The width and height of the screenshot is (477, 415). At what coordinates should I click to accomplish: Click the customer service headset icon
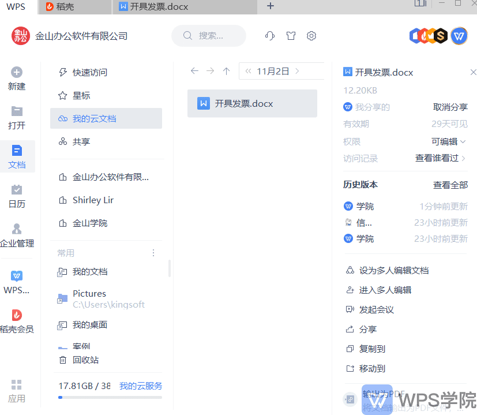270,36
